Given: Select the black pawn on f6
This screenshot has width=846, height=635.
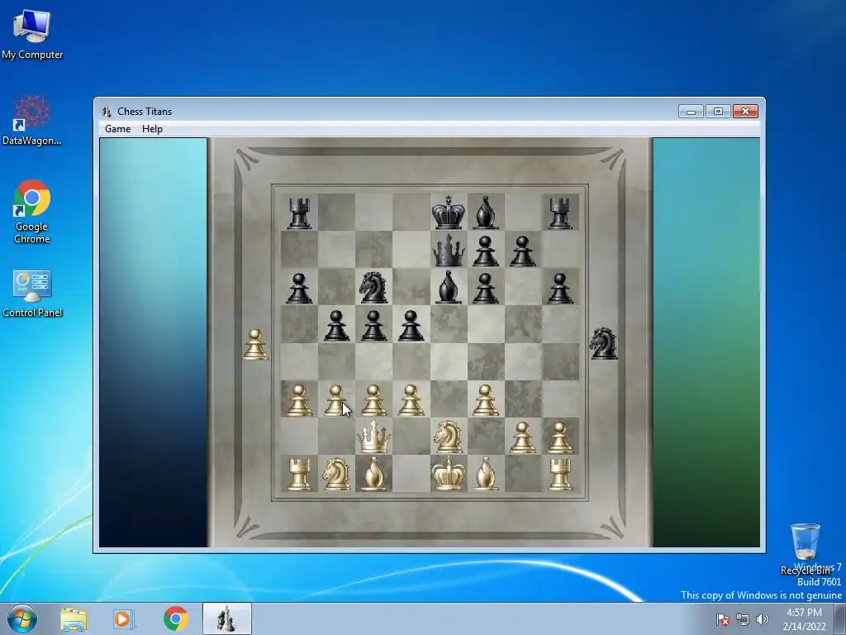Looking at the screenshot, I should tap(486, 289).
